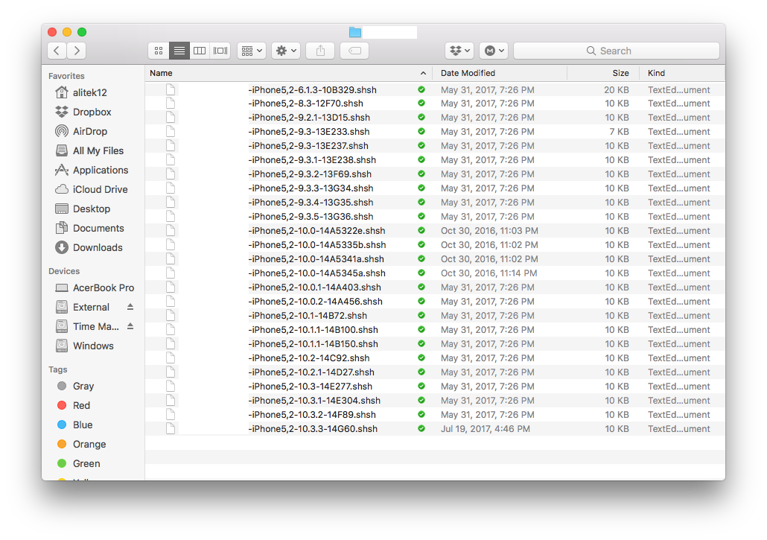This screenshot has width=767, height=540.
Task: Select file iPhone5,2-10.0-14A5322e.shsh
Action: click(435, 230)
